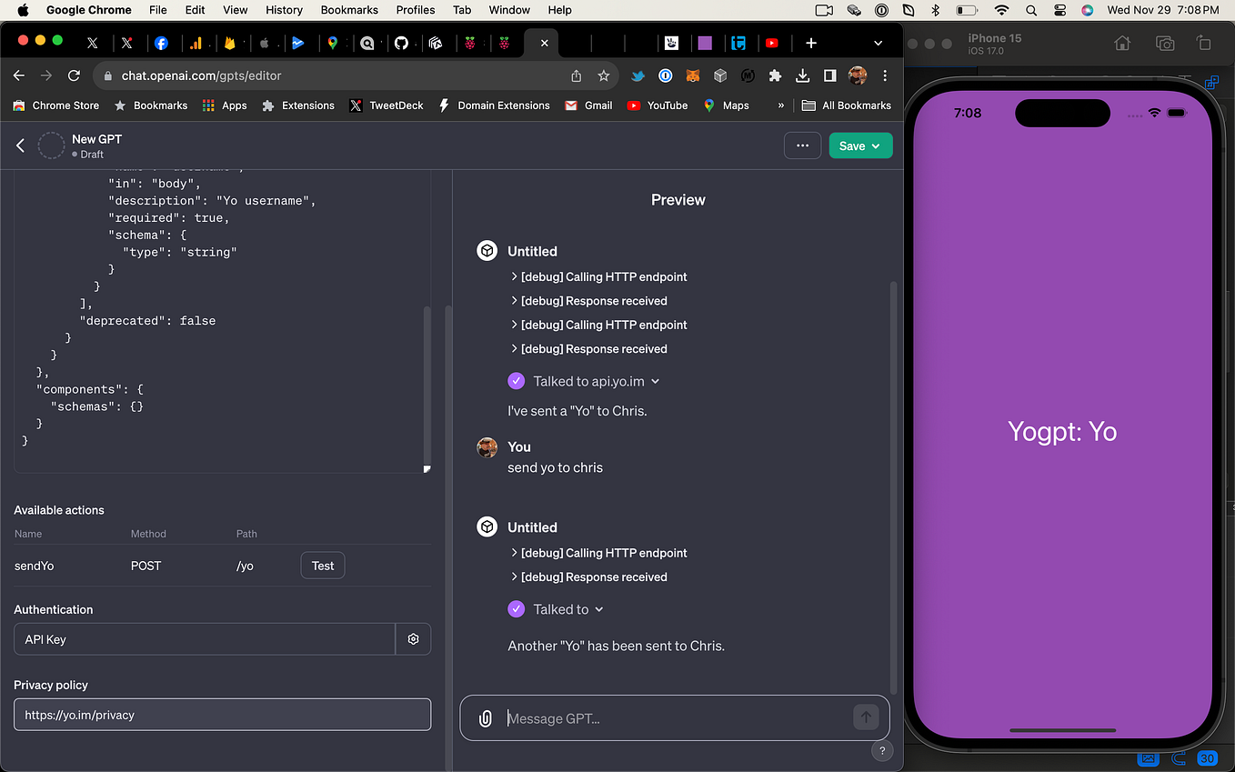Click the share page icon in address bar

click(576, 76)
